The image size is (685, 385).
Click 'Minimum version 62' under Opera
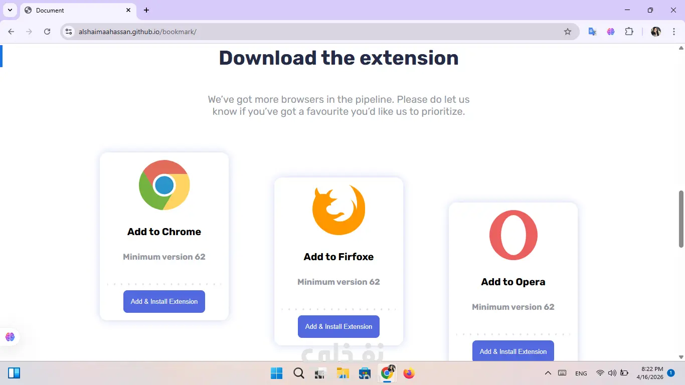click(513, 307)
